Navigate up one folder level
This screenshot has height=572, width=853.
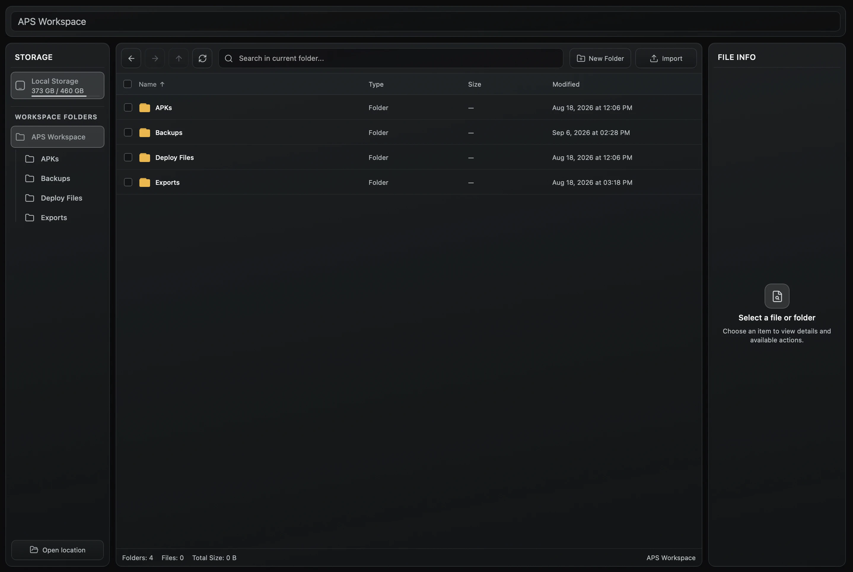[179, 58]
